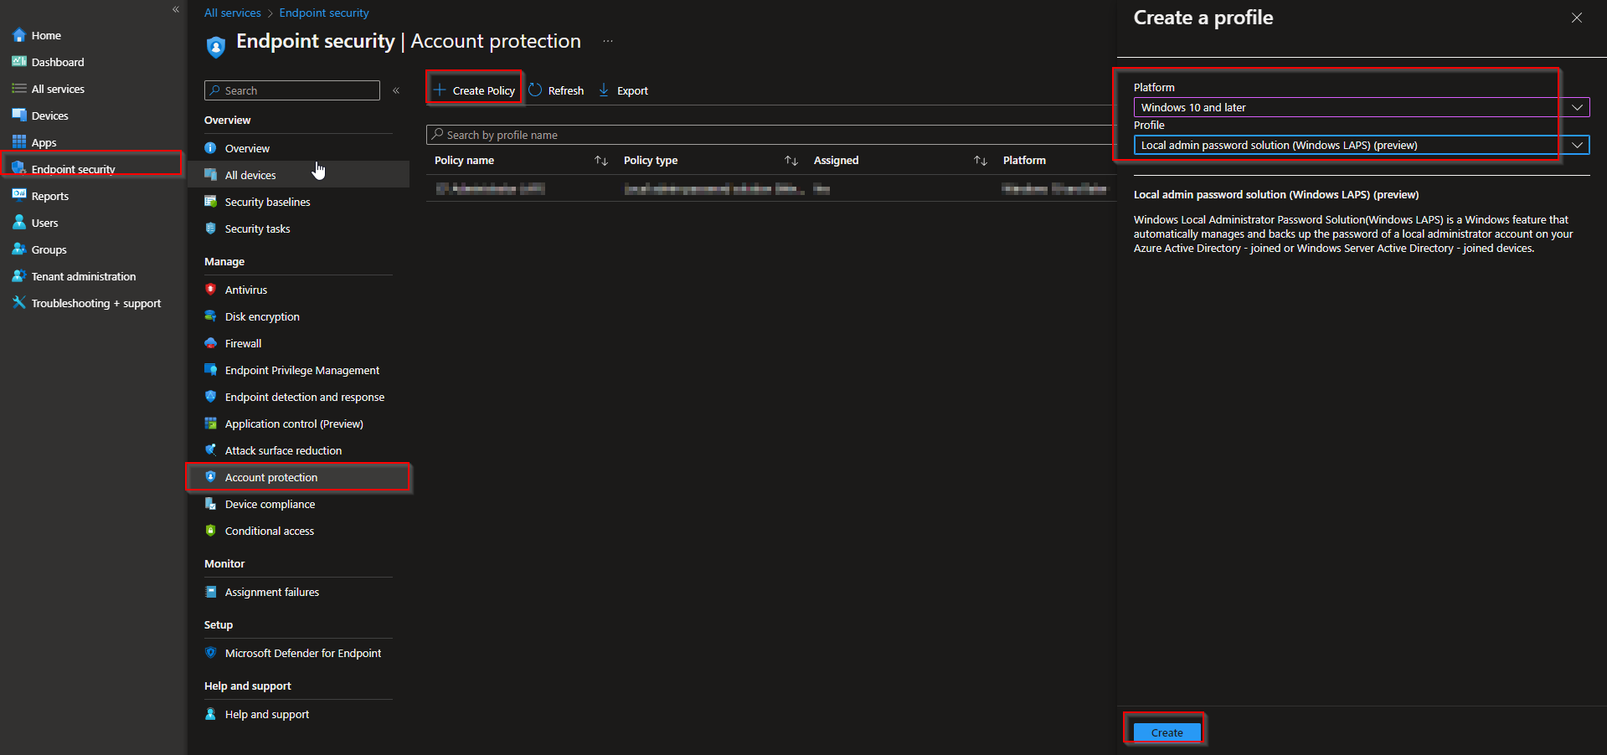1607x755 pixels.
Task: Select the Reports icon
Action: click(18, 195)
